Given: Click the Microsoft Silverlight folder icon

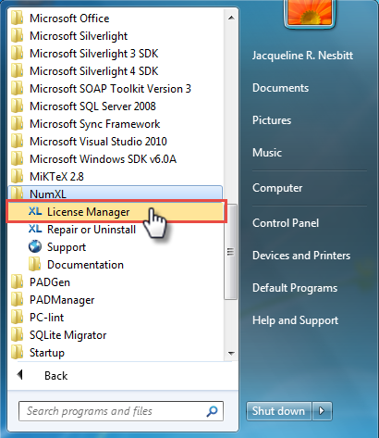Looking at the screenshot, I should click(18, 36).
